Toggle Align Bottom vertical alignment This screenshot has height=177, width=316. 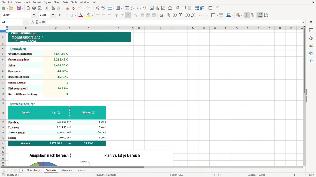[128, 15]
